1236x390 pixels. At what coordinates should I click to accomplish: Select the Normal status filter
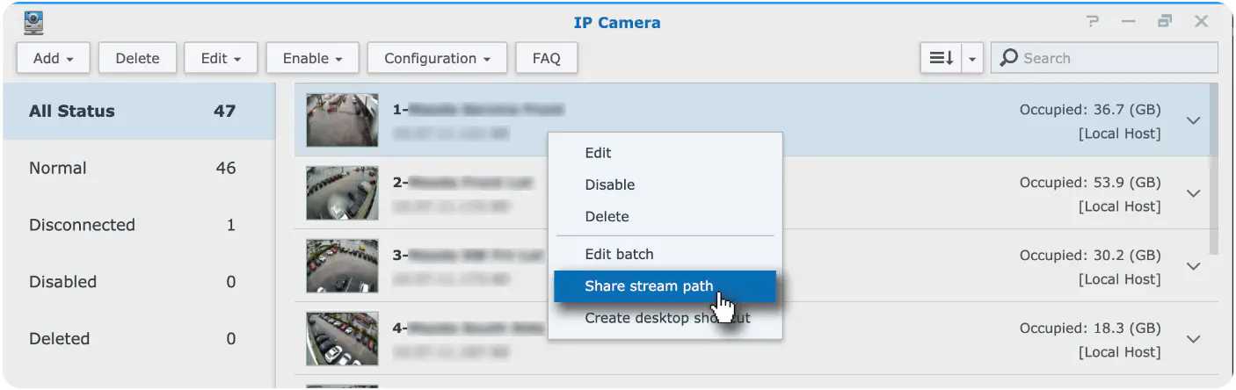click(x=139, y=168)
